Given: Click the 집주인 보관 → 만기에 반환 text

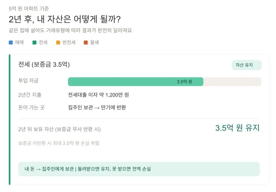Looking at the screenshot, I should click(97, 107).
